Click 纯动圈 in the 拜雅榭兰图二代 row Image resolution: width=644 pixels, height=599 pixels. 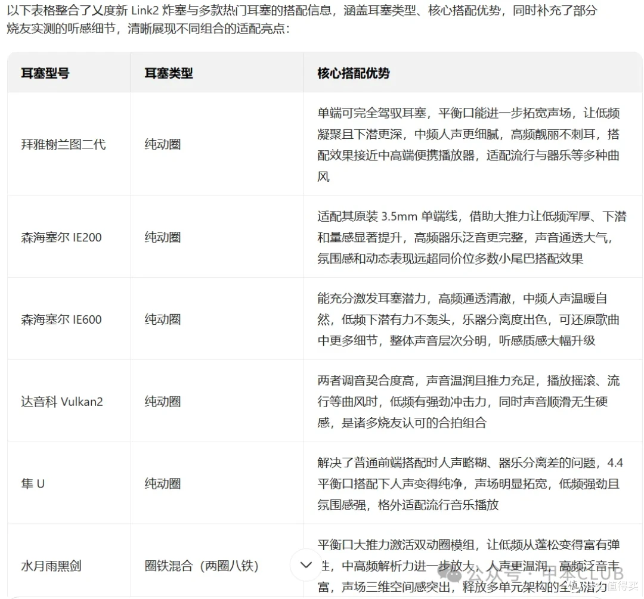[x=163, y=144]
